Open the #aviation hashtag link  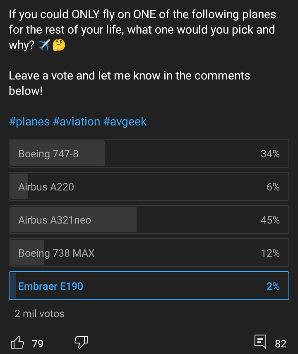(77, 122)
